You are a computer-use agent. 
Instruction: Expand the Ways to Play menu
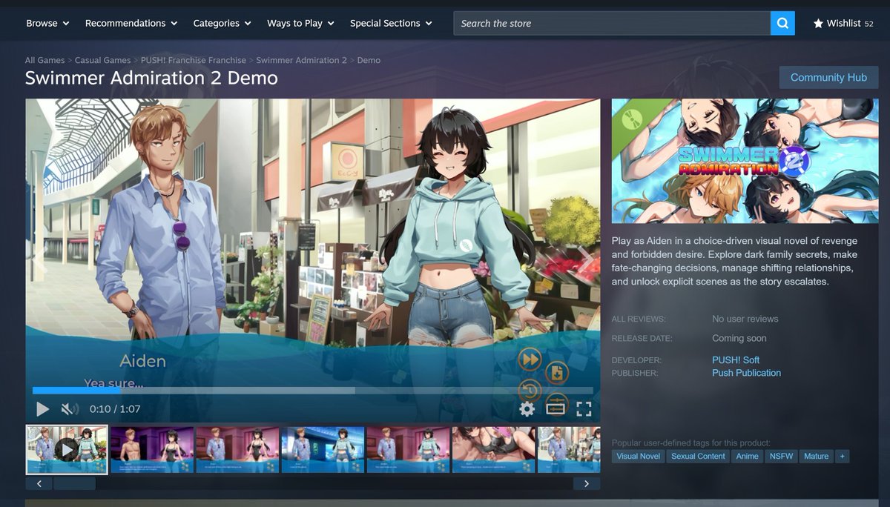300,23
